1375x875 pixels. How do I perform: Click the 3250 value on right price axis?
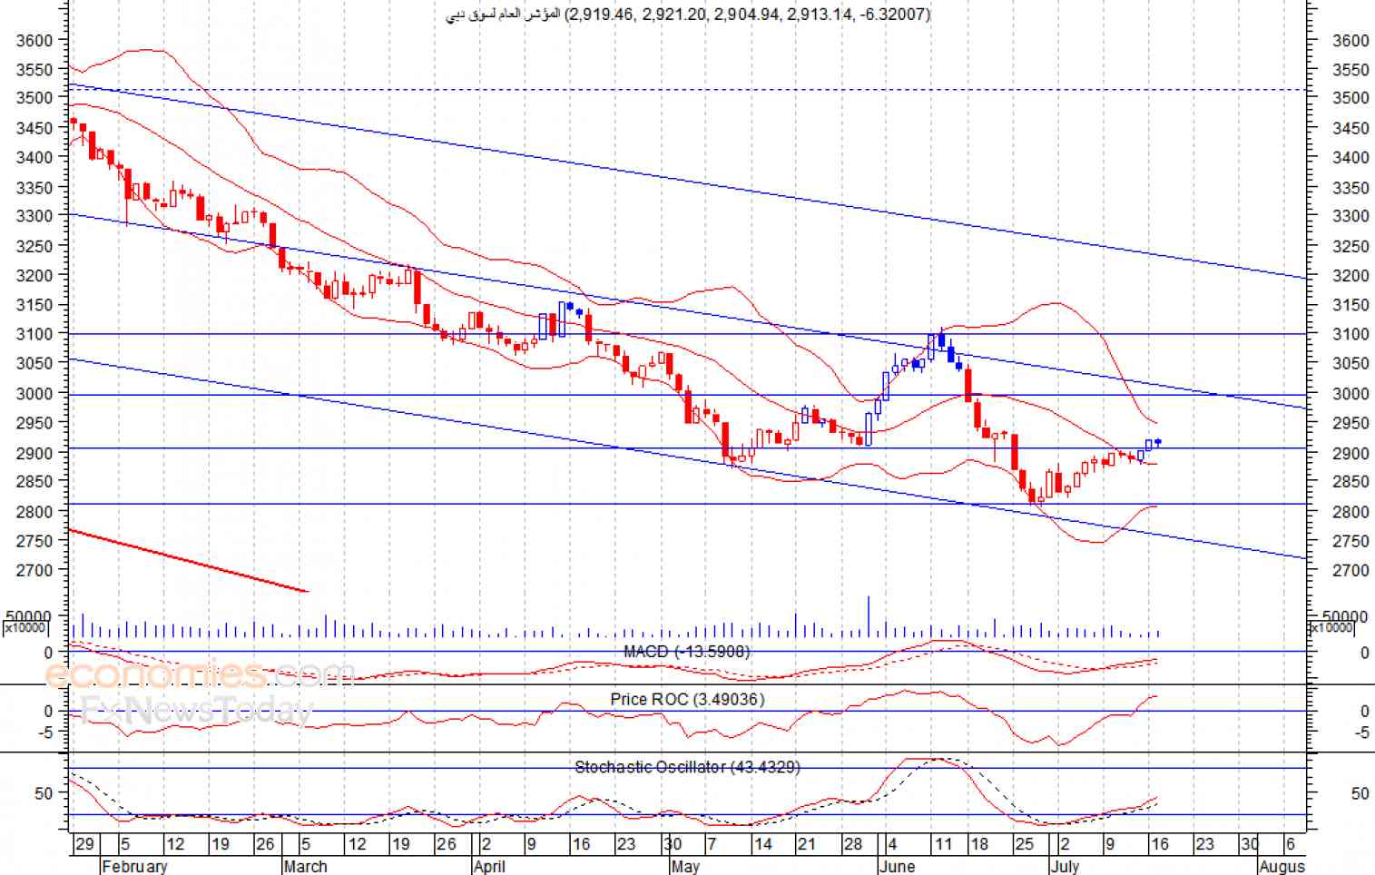click(1350, 246)
